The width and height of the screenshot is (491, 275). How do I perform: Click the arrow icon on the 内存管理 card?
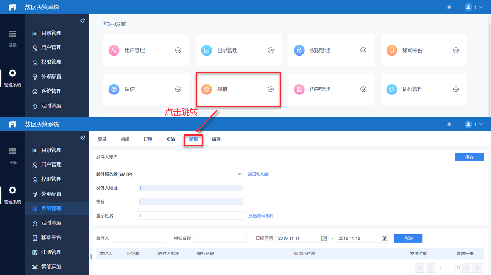[363, 89]
